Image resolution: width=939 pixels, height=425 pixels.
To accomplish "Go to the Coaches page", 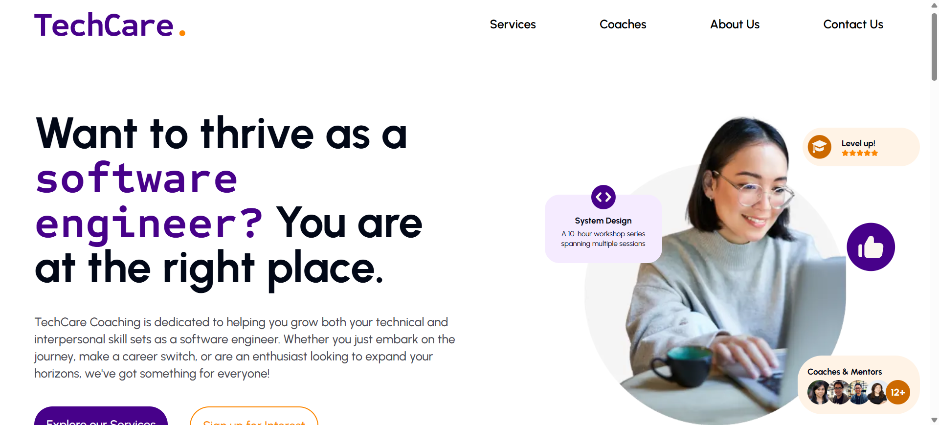I will point(623,24).
